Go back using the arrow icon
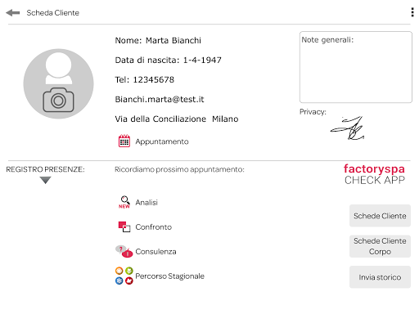 [12, 13]
